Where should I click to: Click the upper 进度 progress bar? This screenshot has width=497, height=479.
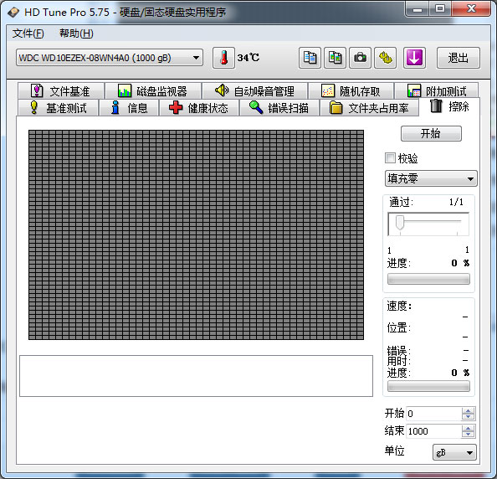pyautogui.click(x=428, y=279)
